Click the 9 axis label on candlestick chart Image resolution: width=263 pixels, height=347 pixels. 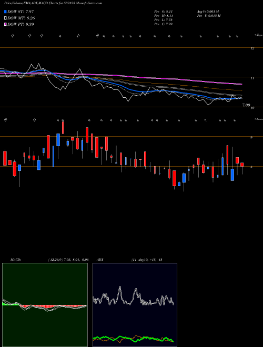pos(251,137)
